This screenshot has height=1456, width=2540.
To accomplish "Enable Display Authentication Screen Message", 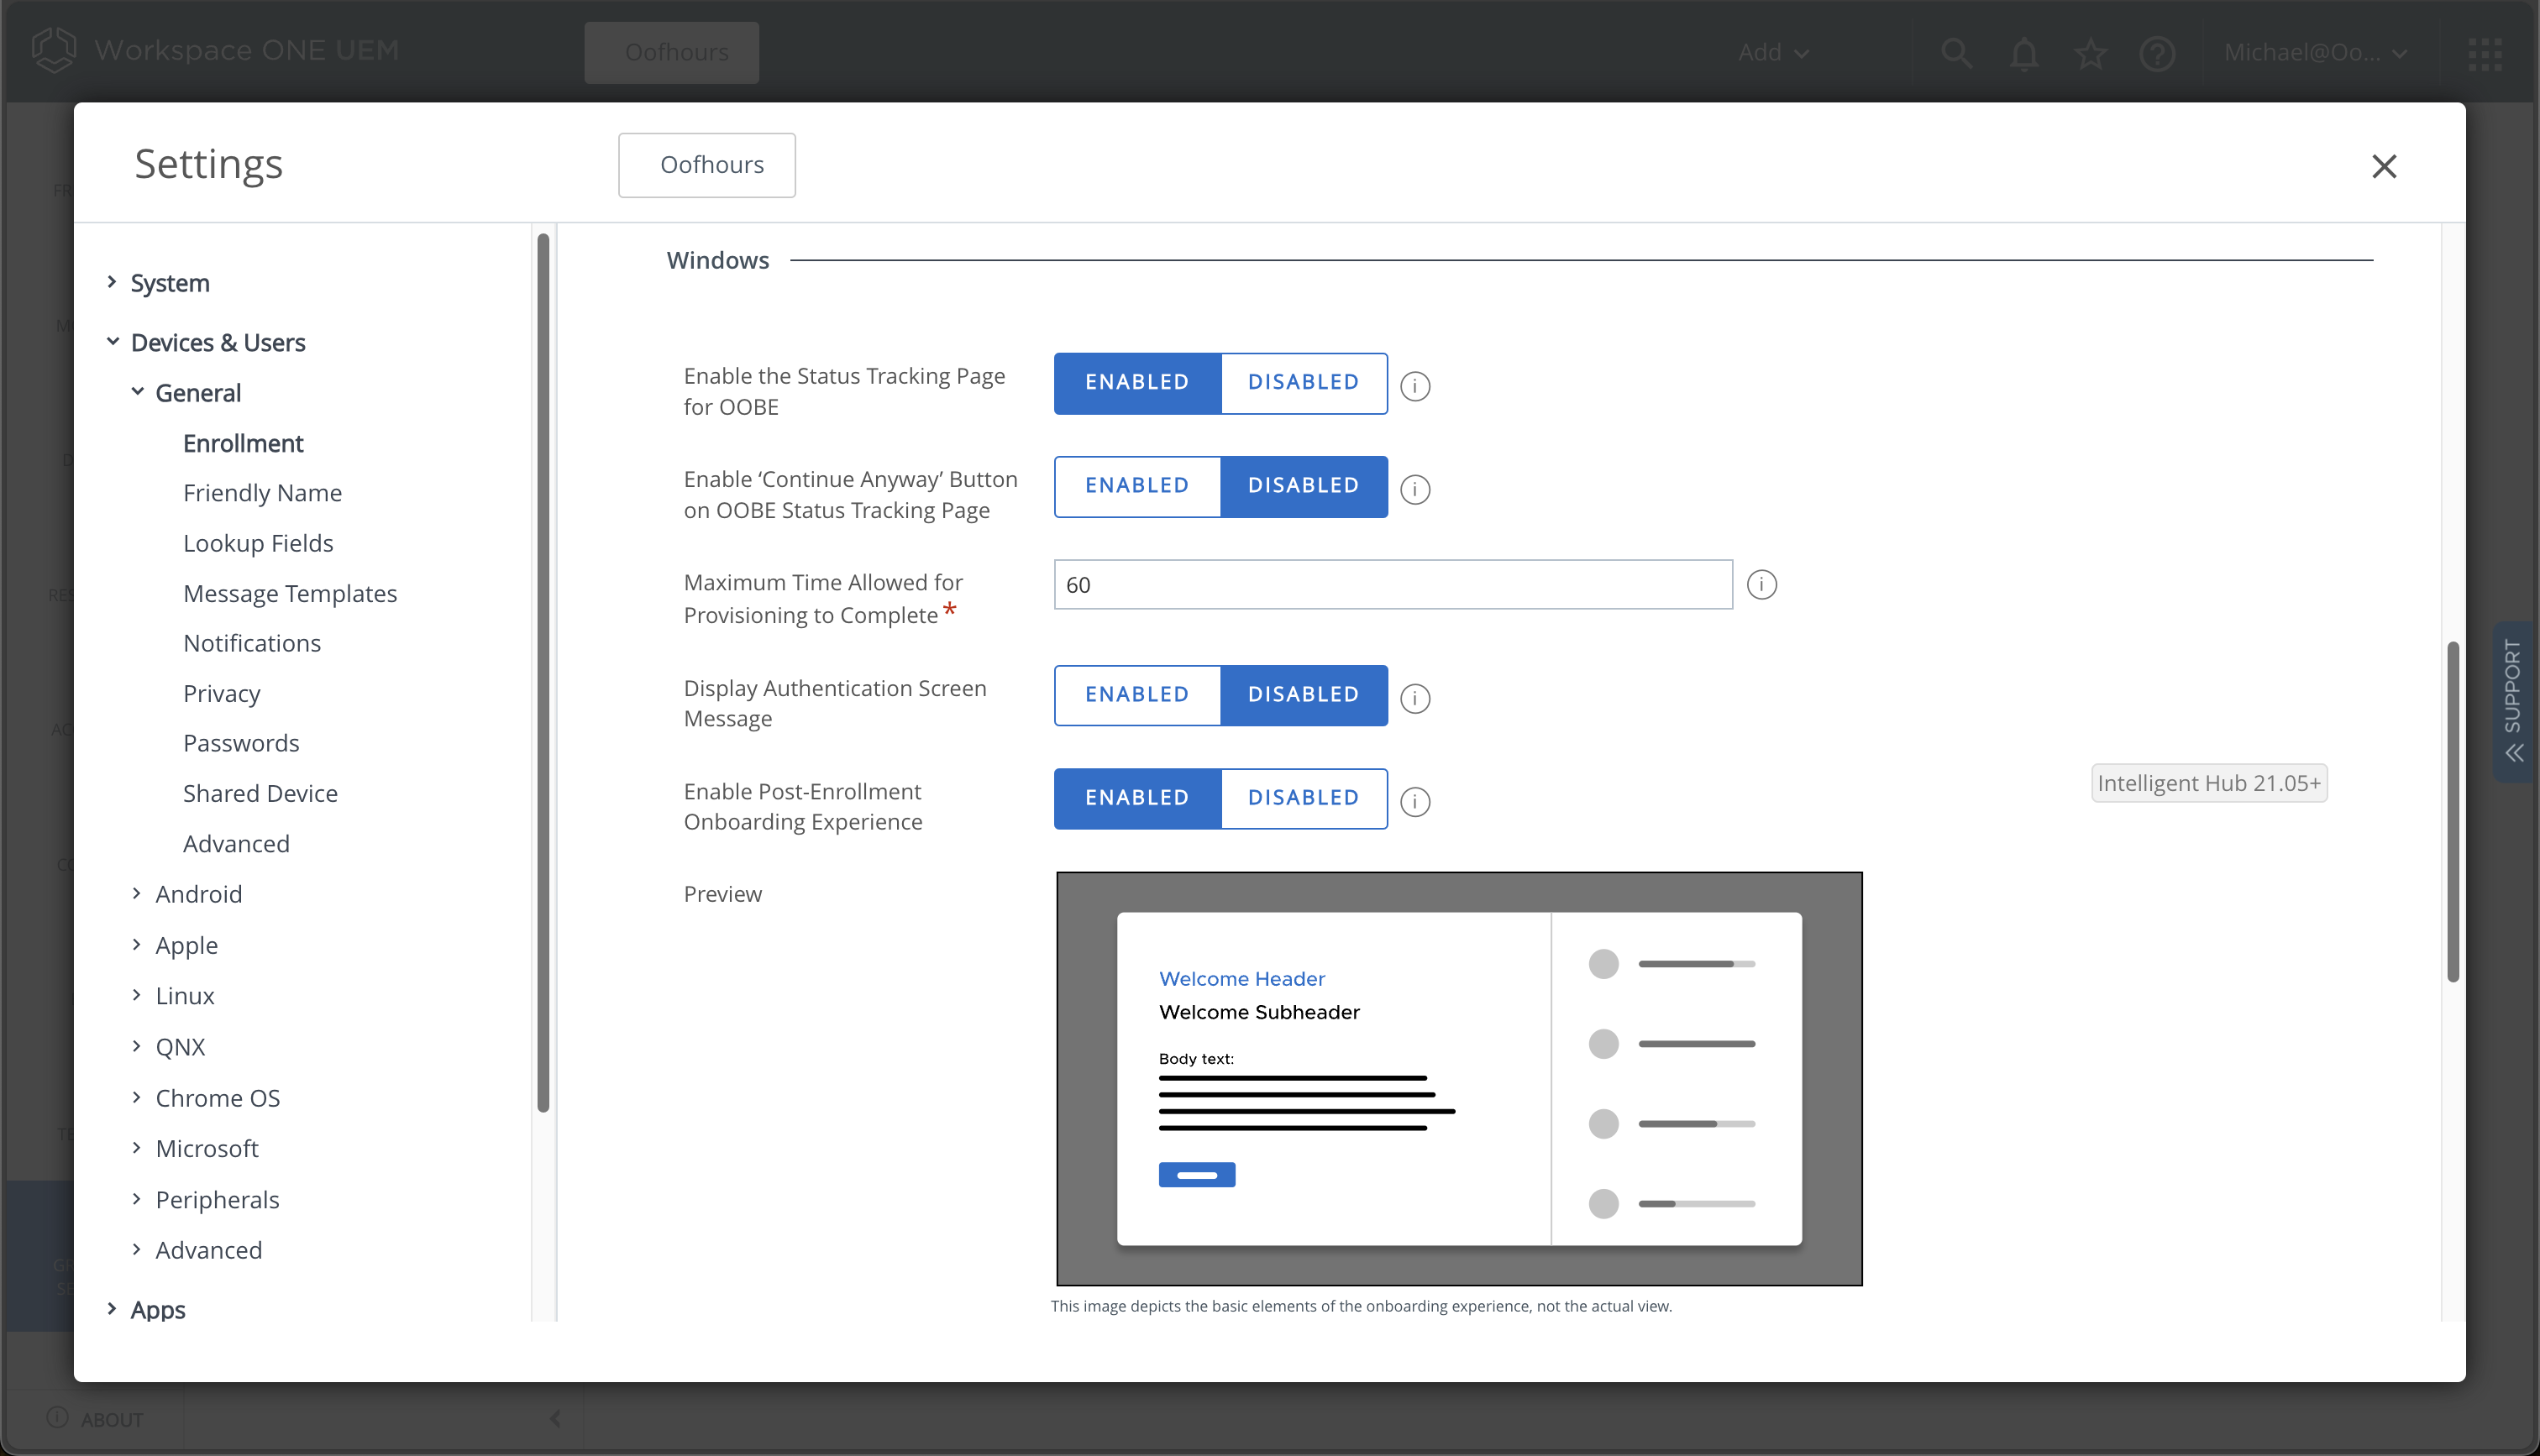I will (1136, 695).
